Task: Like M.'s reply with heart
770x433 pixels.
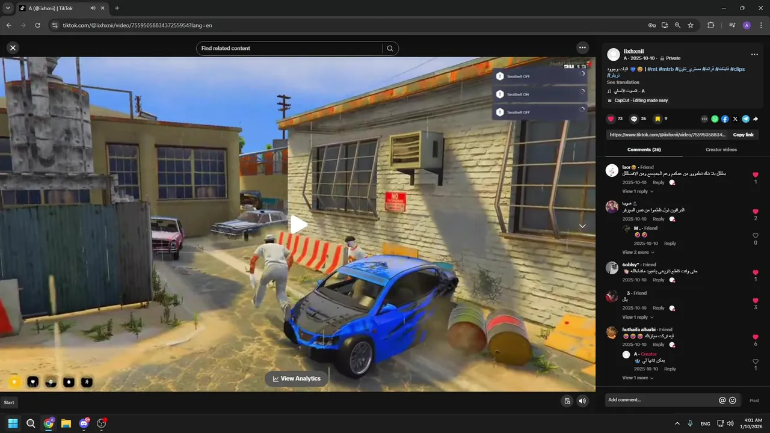Action: click(x=756, y=236)
